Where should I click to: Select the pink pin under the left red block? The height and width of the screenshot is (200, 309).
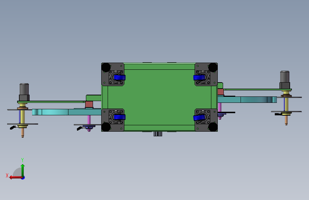tap(89, 120)
